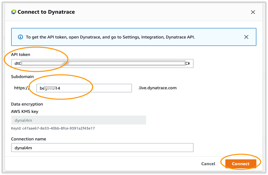Click the Dynatrace logo icon in dialog title
Viewport: 268px width, 175px height.
[14, 12]
